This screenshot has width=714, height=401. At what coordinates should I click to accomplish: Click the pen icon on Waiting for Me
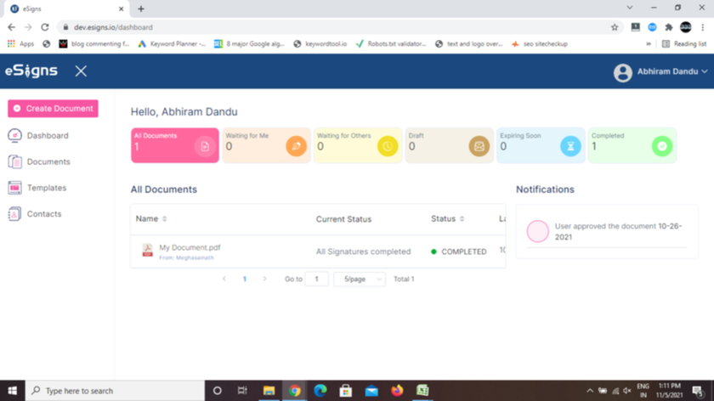pos(296,146)
